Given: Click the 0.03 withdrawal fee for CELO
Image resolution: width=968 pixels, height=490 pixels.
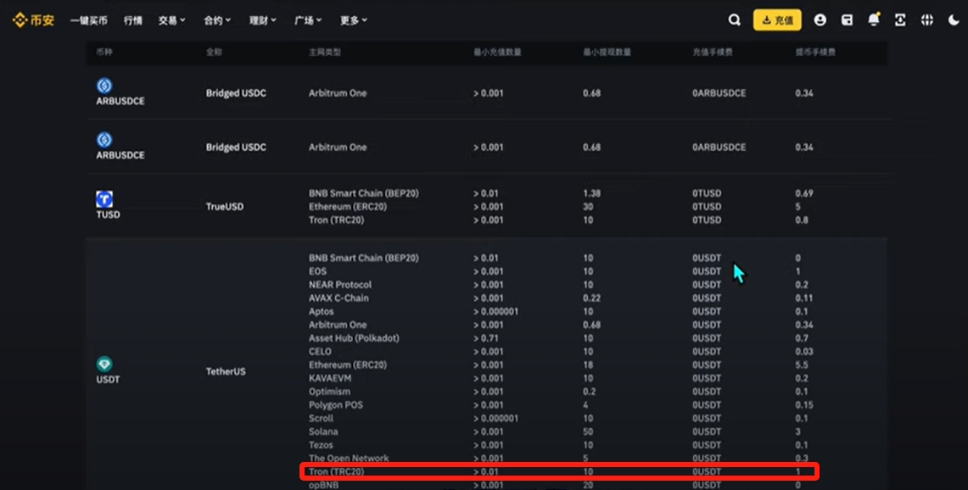Looking at the screenshot, I should coord(803,352).
